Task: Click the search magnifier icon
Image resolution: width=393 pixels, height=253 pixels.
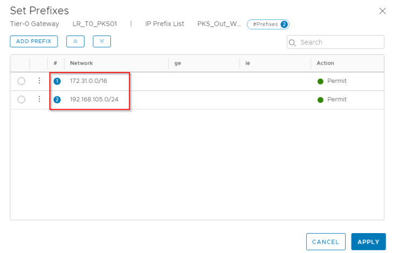Action: tap(293, 43)
